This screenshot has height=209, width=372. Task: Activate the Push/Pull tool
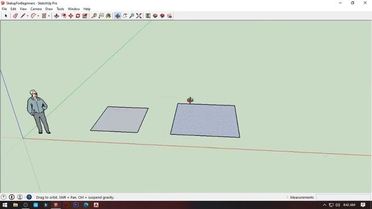click(56, 16)
